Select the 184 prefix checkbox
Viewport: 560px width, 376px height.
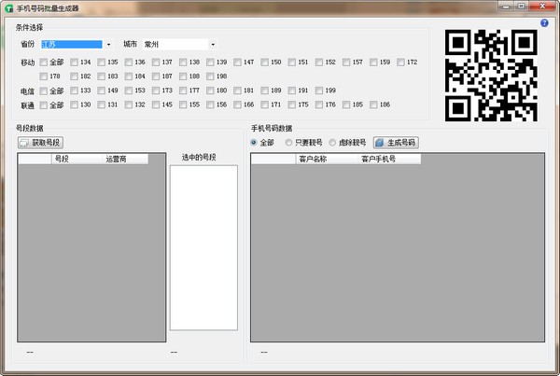129,77
